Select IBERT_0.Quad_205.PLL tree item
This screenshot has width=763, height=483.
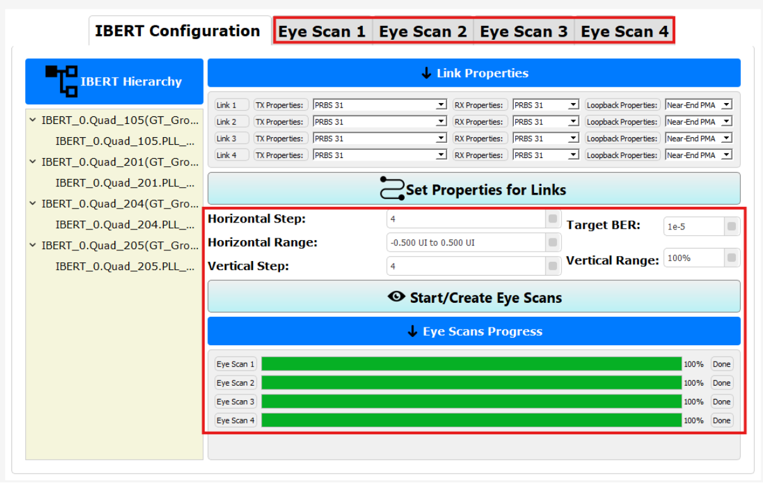125,266
